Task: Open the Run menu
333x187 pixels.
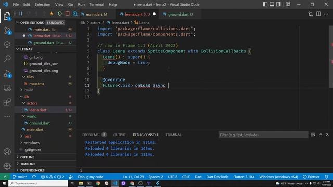Action: point(81,4)
